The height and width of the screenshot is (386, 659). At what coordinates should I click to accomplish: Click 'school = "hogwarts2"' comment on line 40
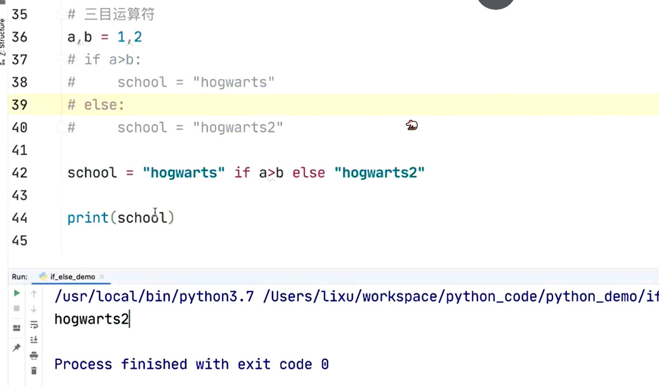pos(200,127)
